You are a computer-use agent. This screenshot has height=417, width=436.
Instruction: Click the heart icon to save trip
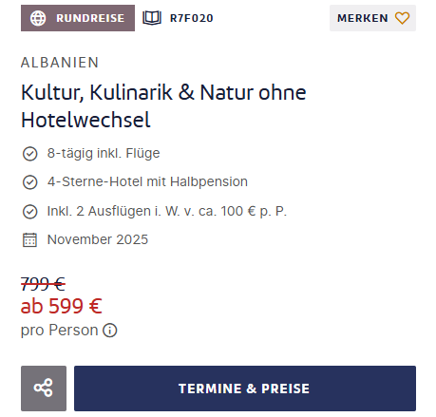click(x=402, y=18)
